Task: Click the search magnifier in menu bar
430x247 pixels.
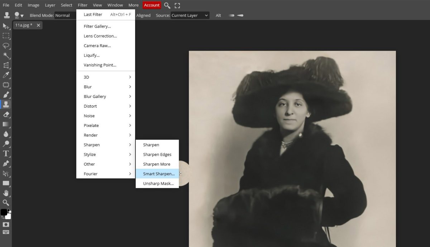Action: click(x=167, y=5)
